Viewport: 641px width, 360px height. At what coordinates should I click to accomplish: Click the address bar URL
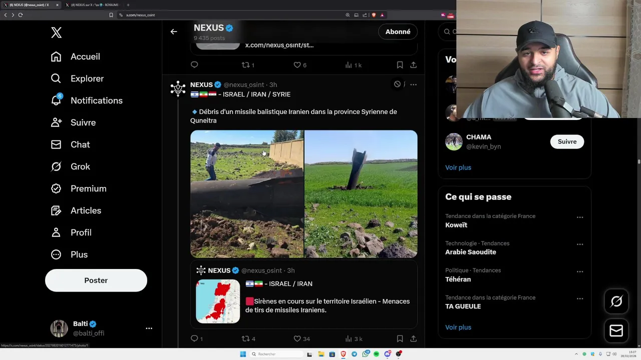(140, 15)
